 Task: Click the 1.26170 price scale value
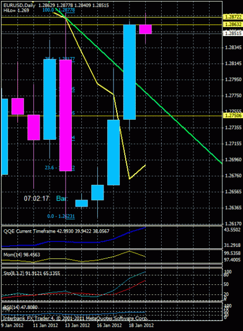pyautogui.click(x=233, y=223)
